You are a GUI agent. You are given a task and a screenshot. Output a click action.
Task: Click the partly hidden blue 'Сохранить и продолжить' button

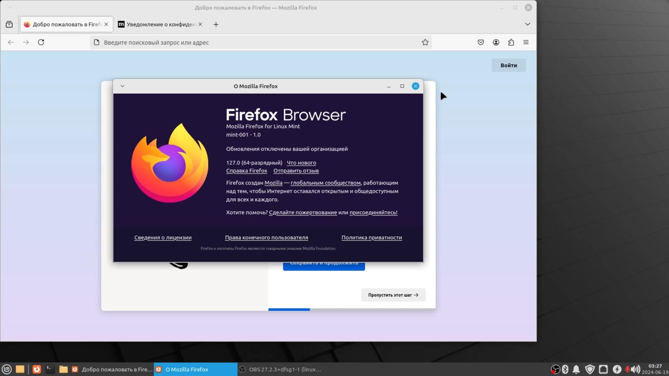[x=324, y=266]
